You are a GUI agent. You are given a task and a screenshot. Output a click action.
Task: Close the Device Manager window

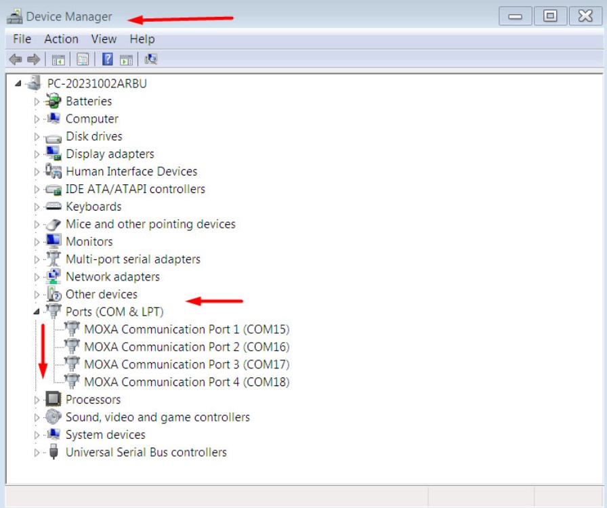tap(585, 16)
